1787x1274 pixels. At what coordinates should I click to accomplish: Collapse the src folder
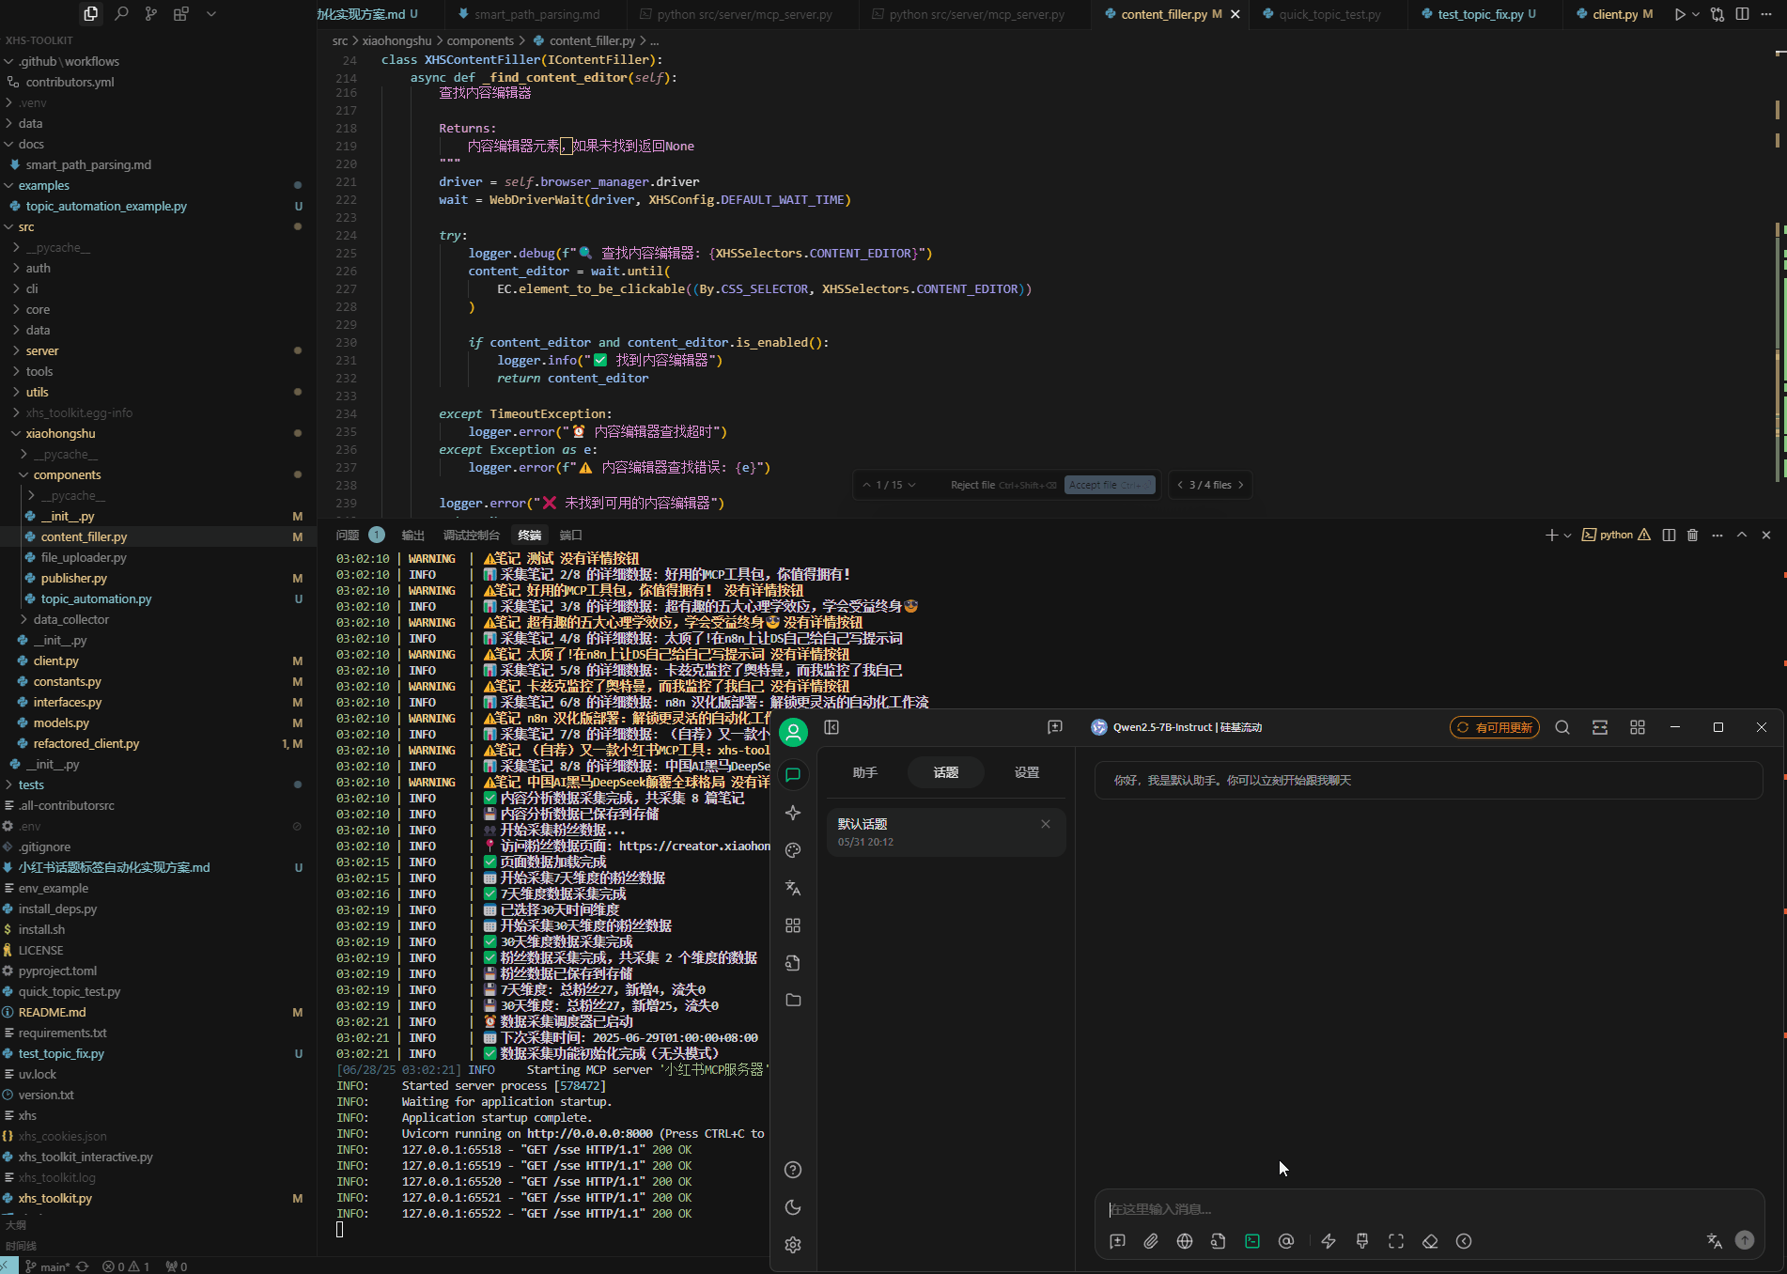click(25, 226)
